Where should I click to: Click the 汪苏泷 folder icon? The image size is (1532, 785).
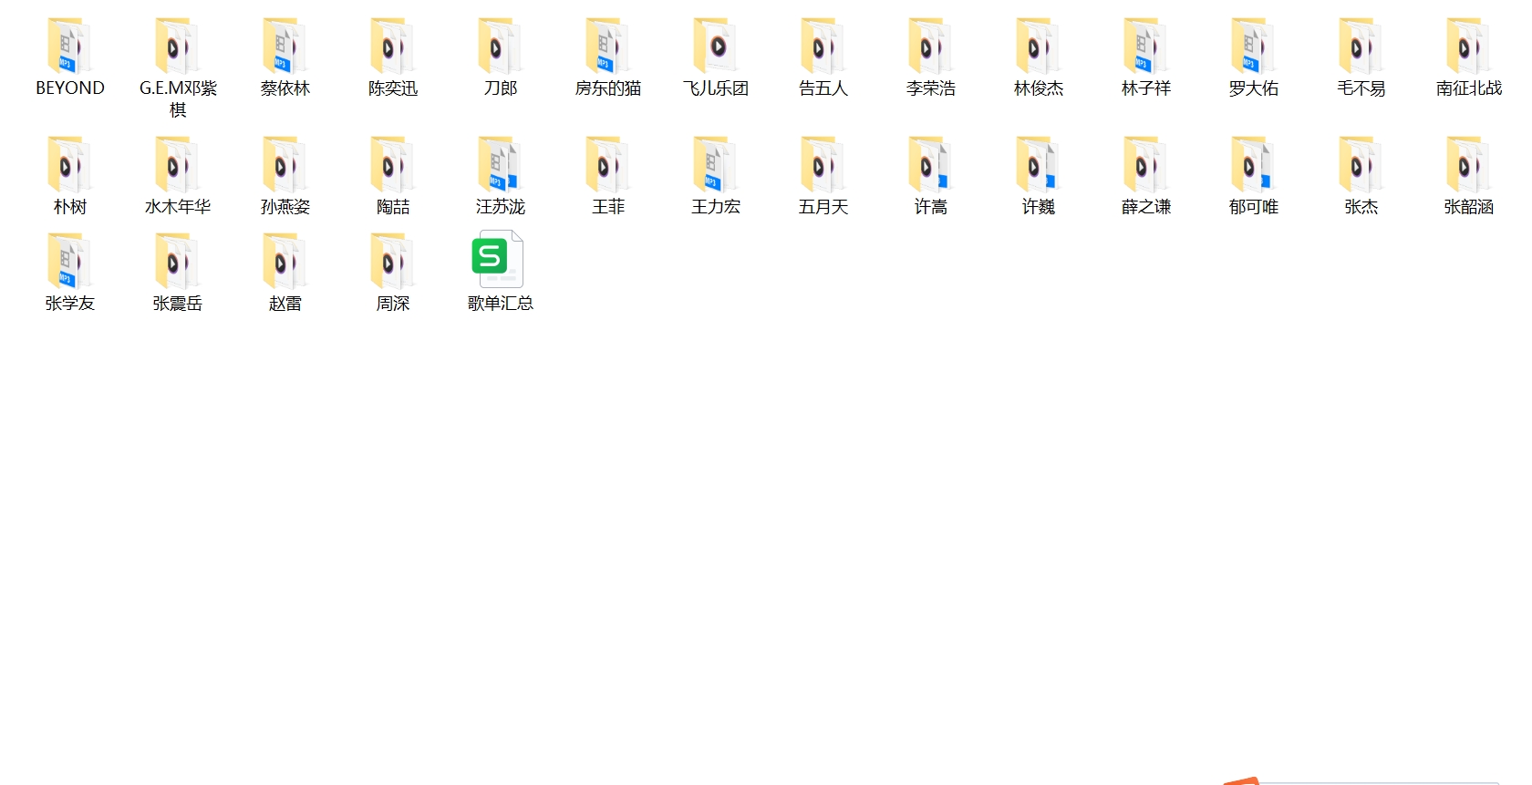pyautogui.click(x=501, y=165)
